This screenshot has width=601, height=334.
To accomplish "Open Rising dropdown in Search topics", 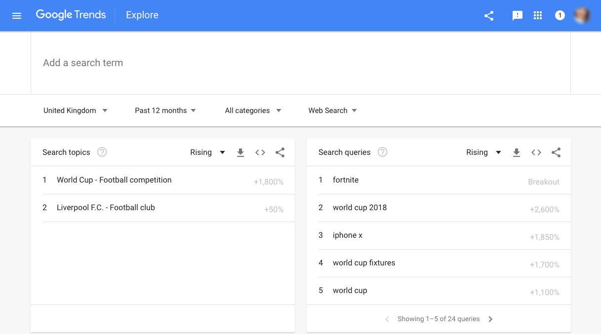I will point(207,152).
